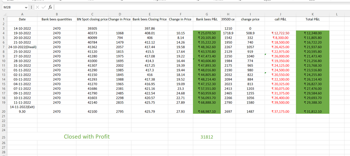Viewport: 350px width, 156px height.
Task: Click the '9.30' time cell
Action: pos(22,111)
